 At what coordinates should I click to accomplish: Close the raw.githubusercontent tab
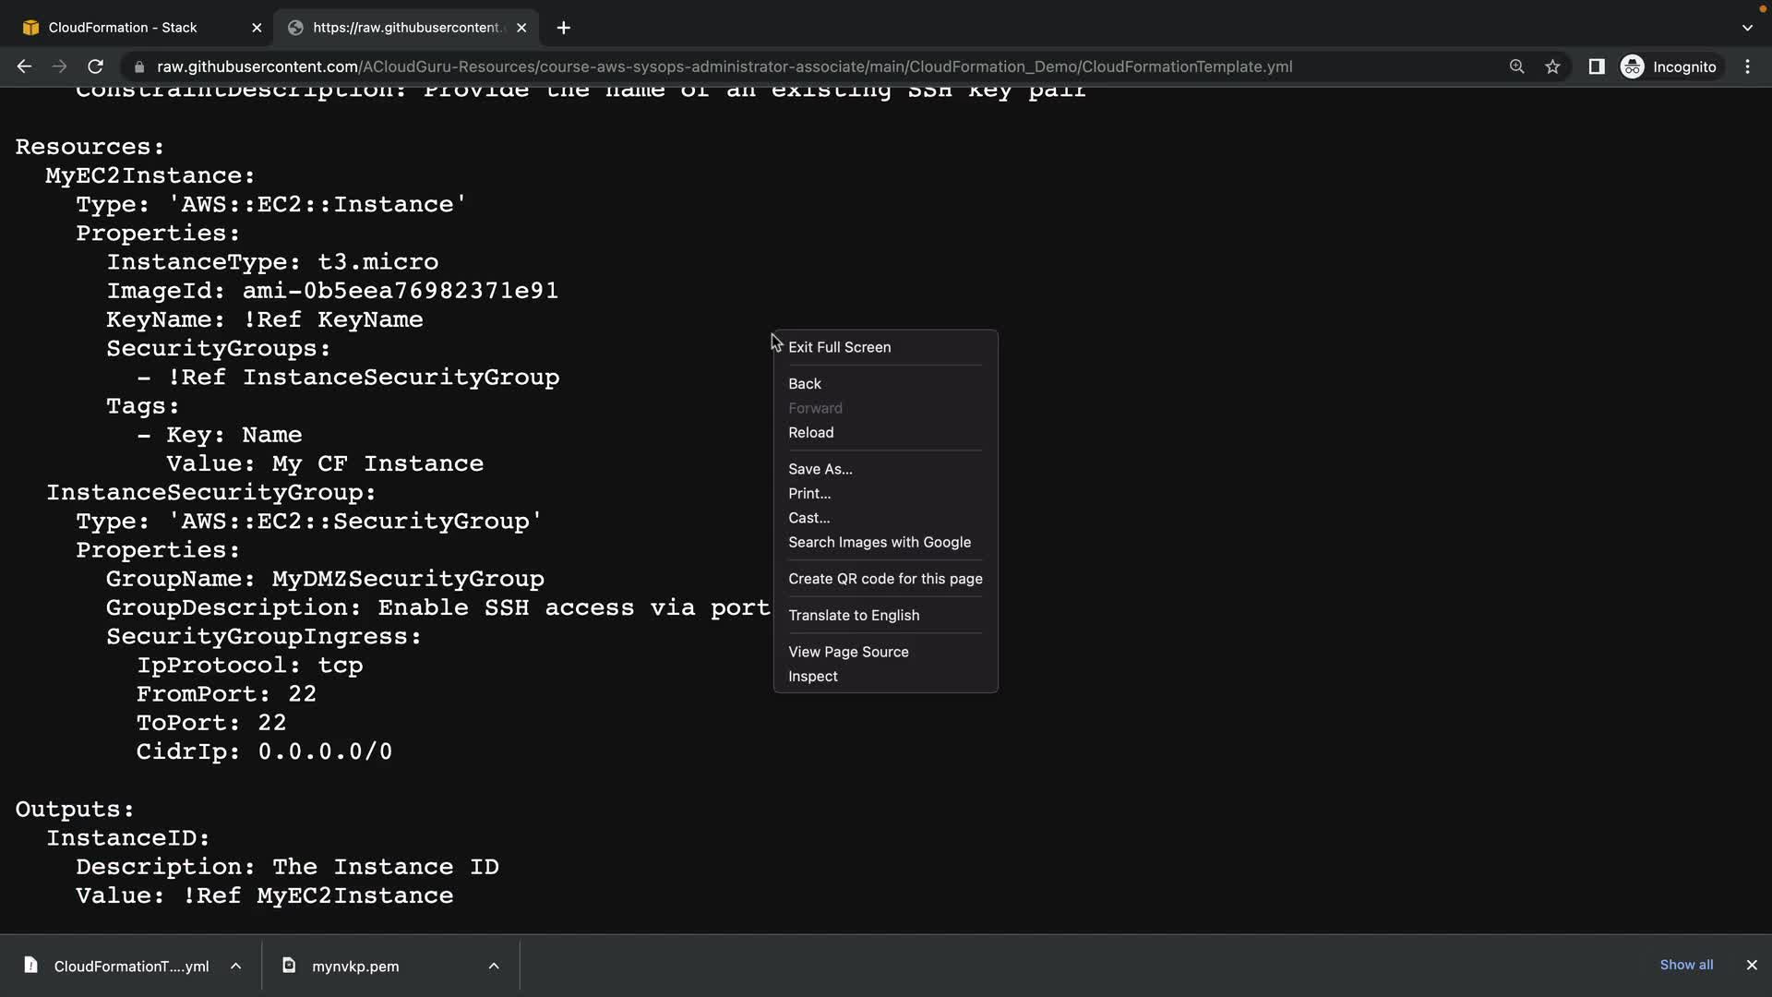tap(521, 28)
